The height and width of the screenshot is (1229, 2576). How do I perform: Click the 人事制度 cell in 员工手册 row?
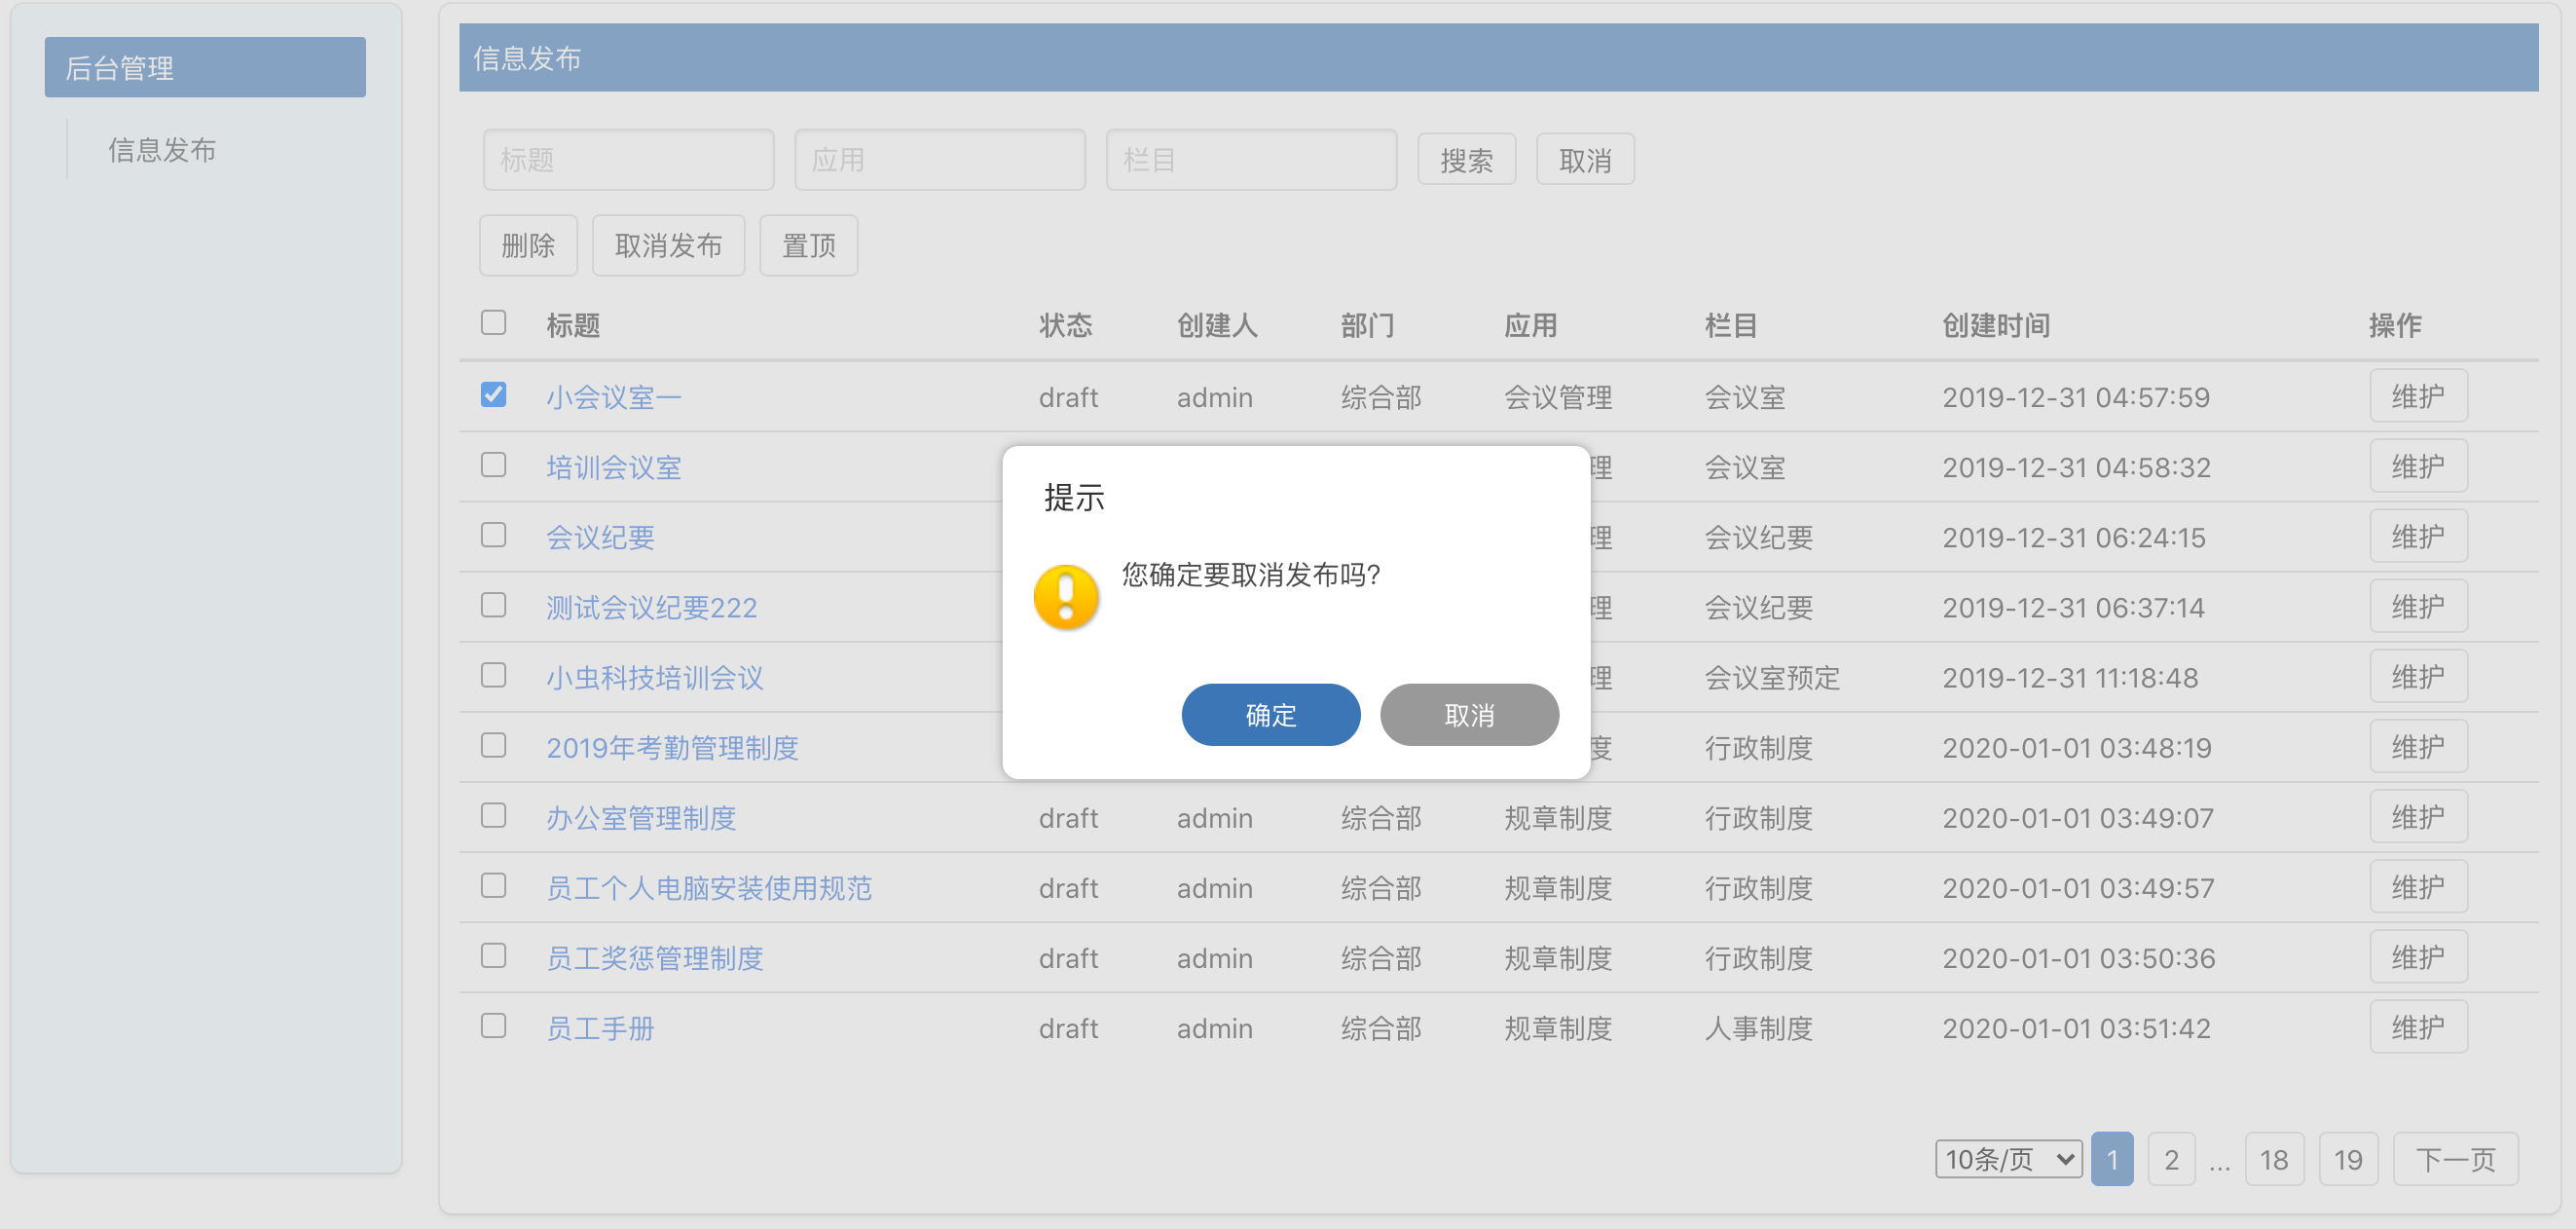click(1758, 1027)
